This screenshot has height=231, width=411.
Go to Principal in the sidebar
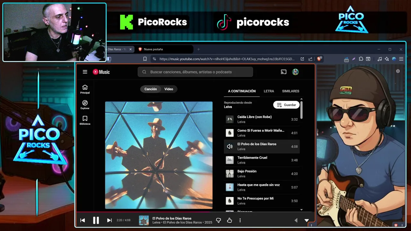85,89
